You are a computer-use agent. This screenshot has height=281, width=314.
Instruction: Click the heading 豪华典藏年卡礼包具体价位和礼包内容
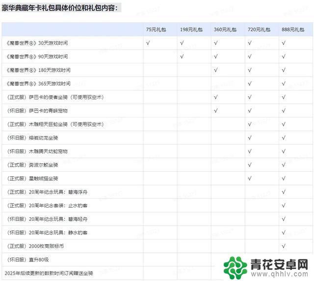(60, 8)
